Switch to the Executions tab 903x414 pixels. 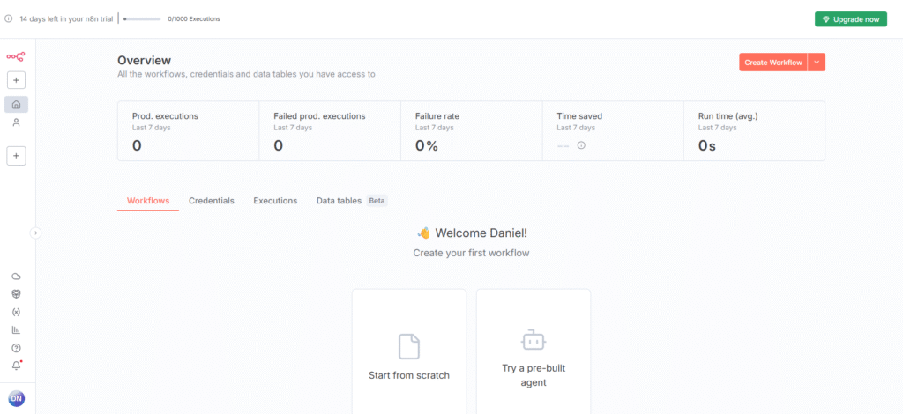tap(275, 201)
